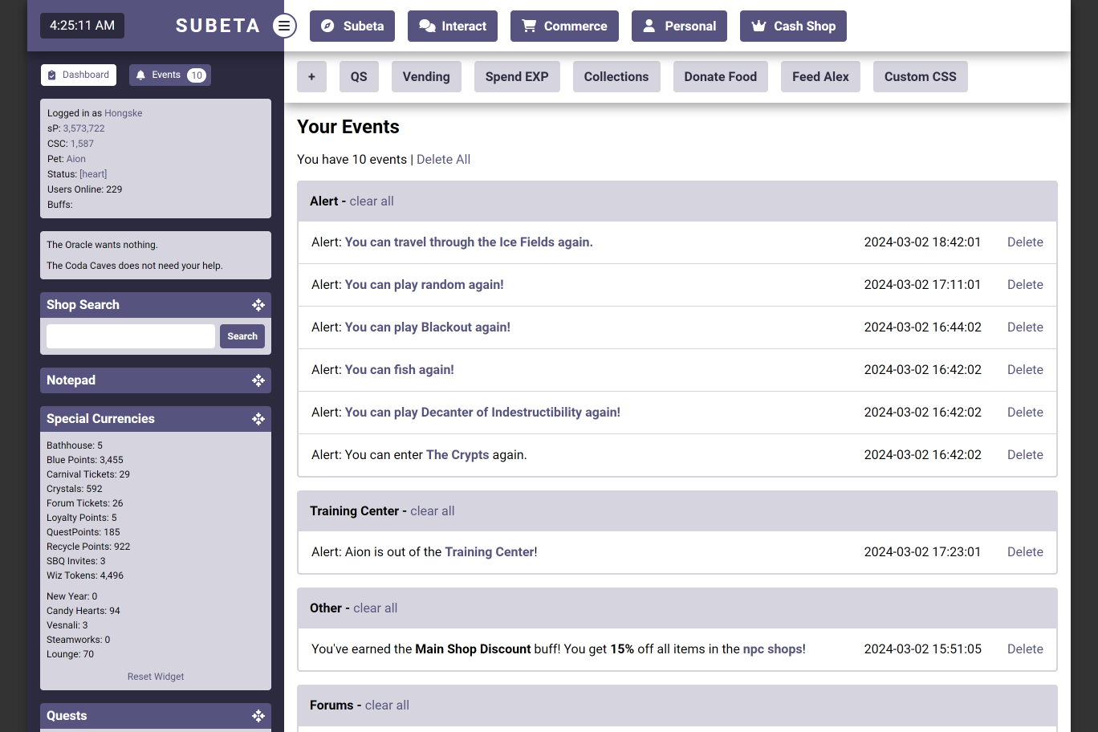Screen dimensions: 1098x732
Task: Clear all events in the Alert section
Action: pyautogui.click(x=372, y=201)
